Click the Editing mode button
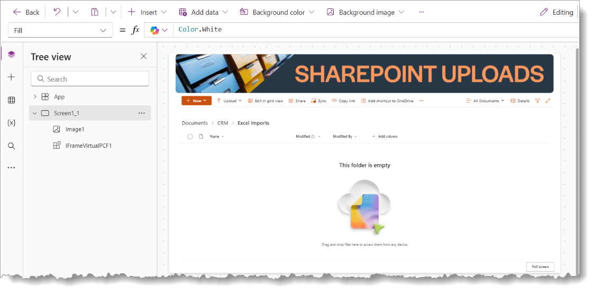 (556, 12)
